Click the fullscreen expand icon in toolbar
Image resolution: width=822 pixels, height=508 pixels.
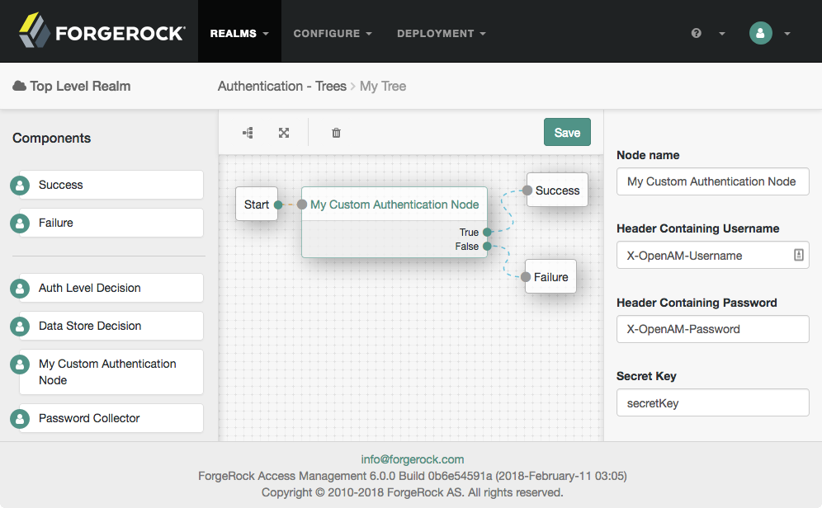[284, 133]
